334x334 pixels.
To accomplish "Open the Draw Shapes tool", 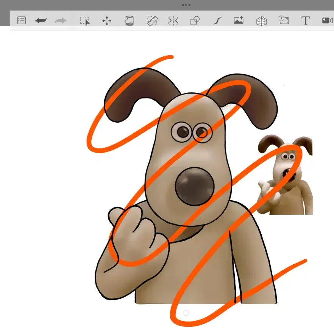I will click(x=195, y=21).
